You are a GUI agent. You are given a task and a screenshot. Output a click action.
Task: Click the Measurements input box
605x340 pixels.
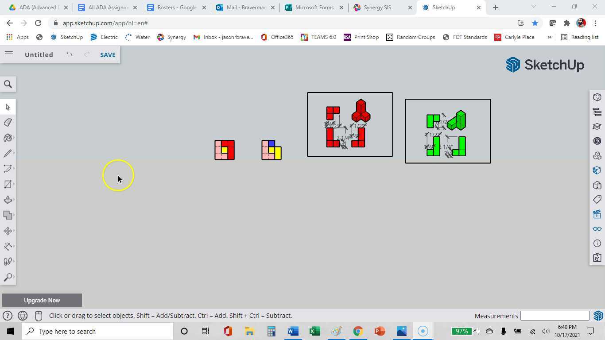coord(555,316)
